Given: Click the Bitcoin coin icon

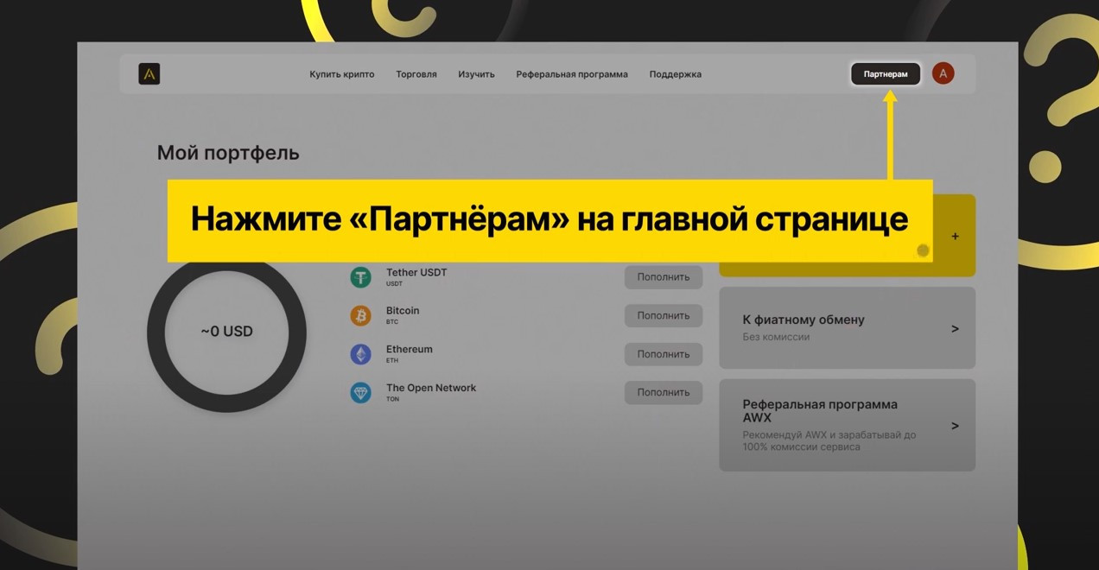Looking at the screenshot, I should point(360,315).
